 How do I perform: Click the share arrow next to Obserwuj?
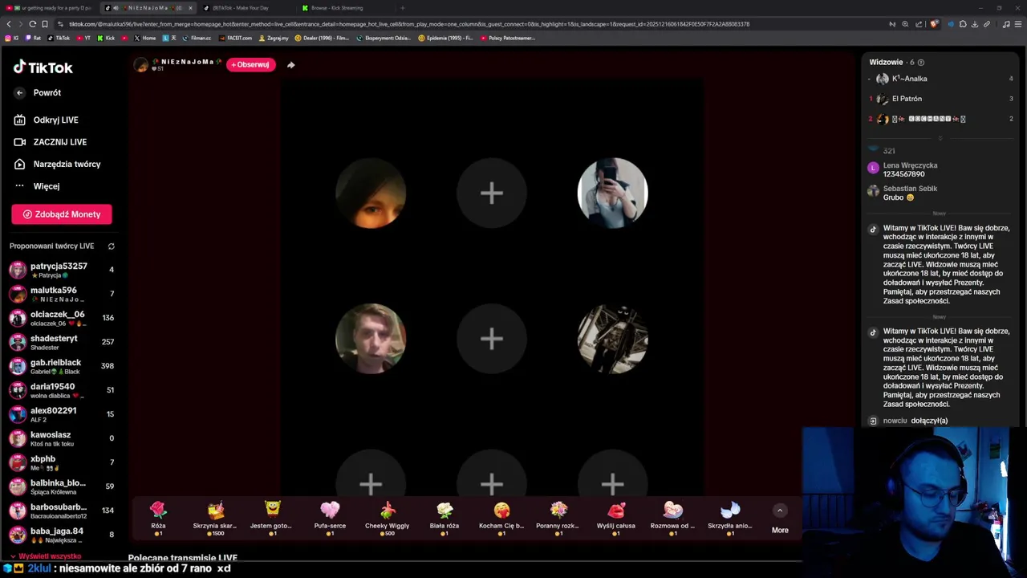[x=290, y=65]
